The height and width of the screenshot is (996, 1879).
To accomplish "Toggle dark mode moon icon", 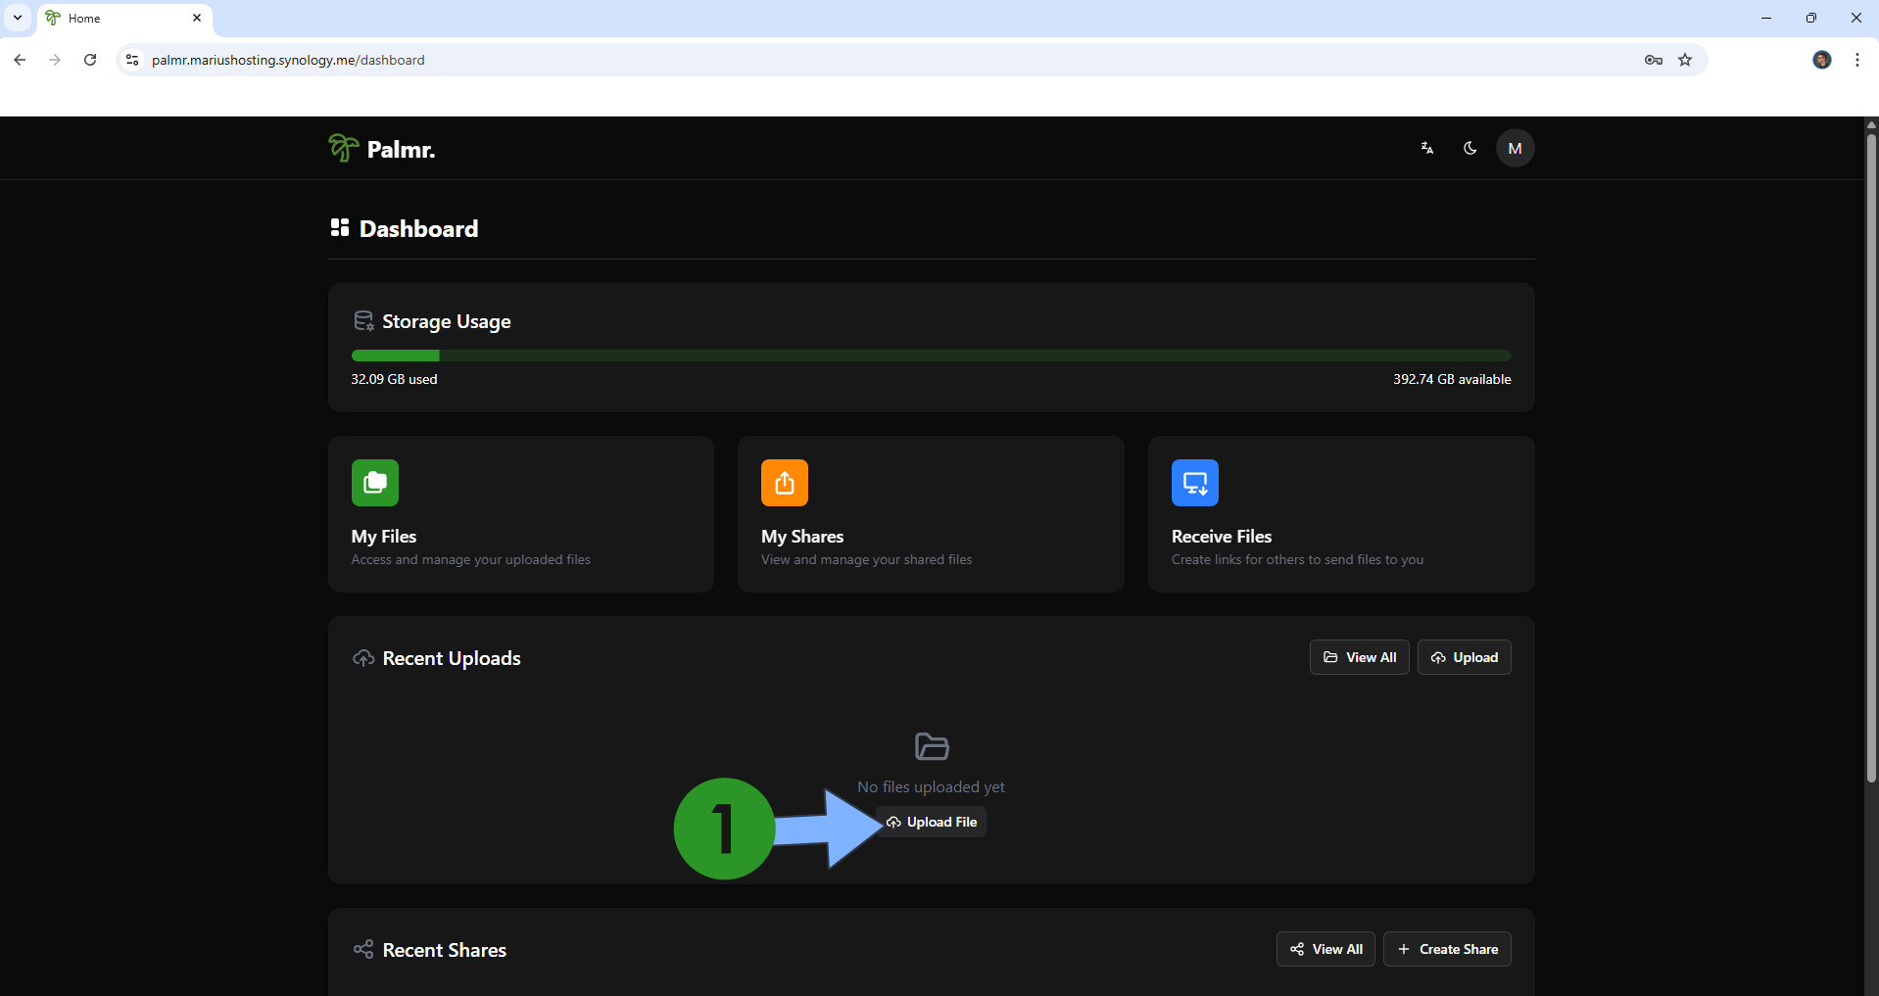I will [x=1470, y=148].
